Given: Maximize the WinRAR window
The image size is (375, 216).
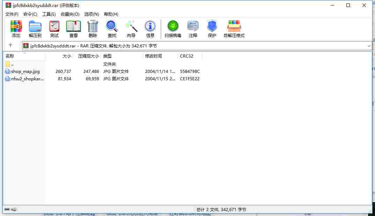Looking at the screenshot, I should tap(348, 5).
